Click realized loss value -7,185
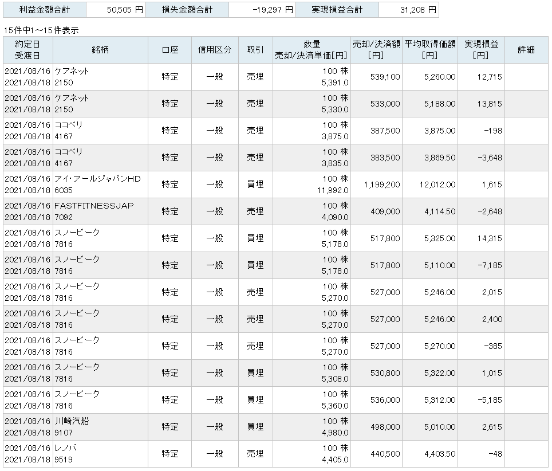552x471 pixels. pos(490,265)
